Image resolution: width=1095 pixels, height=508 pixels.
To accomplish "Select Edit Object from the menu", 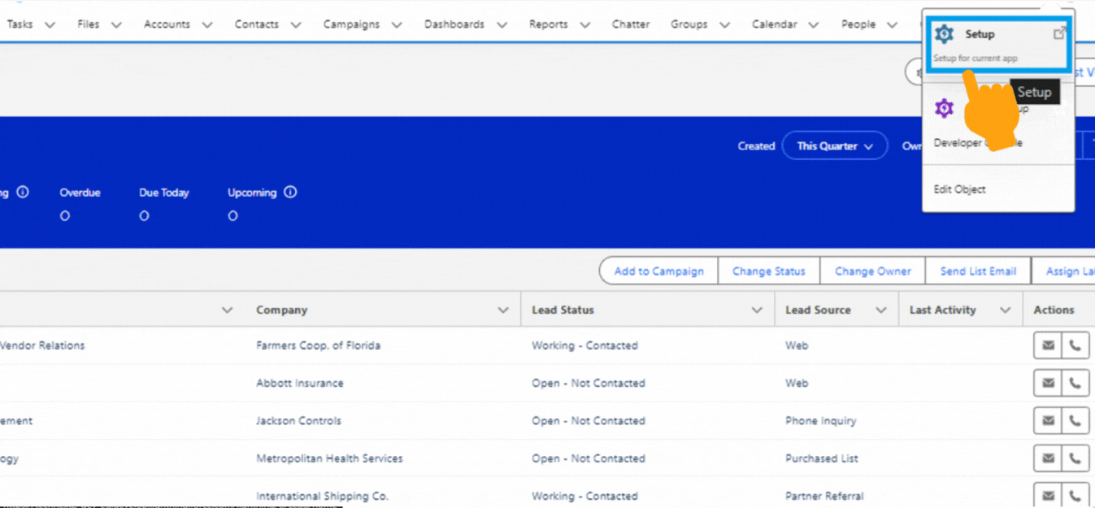I will 959,189.
